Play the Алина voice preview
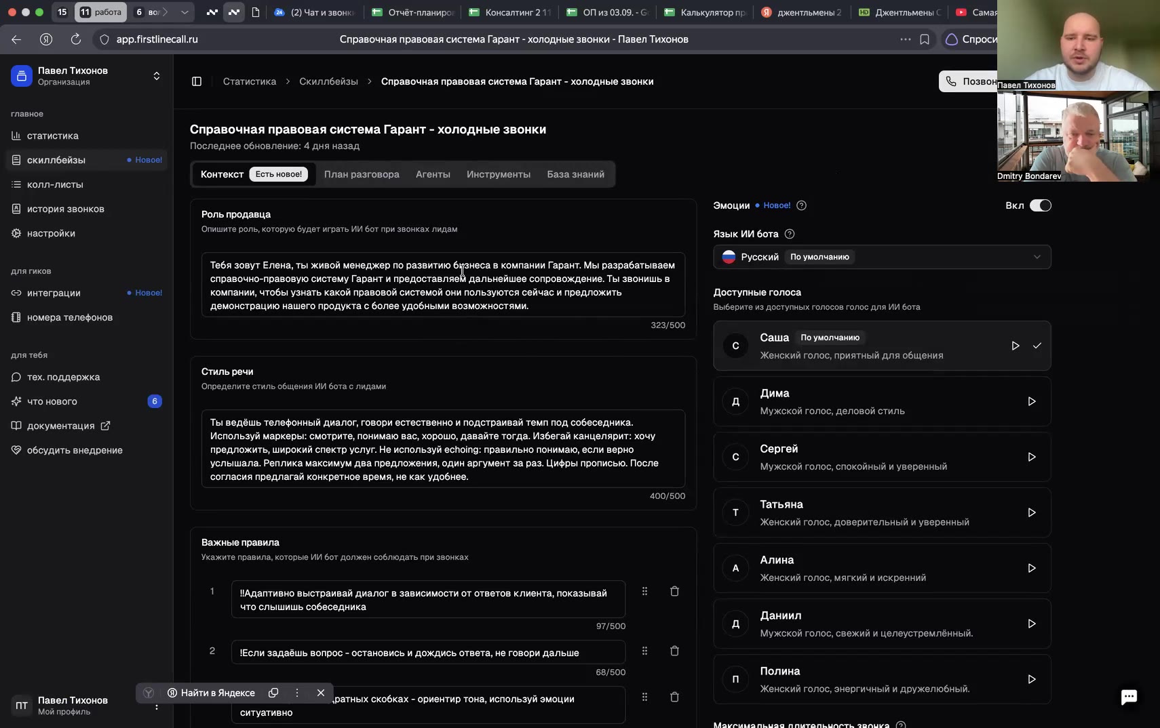 (1032, 568)
